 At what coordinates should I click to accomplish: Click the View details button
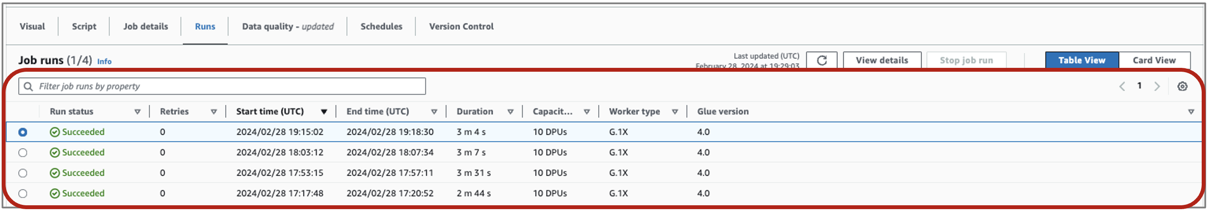(882, 60)
